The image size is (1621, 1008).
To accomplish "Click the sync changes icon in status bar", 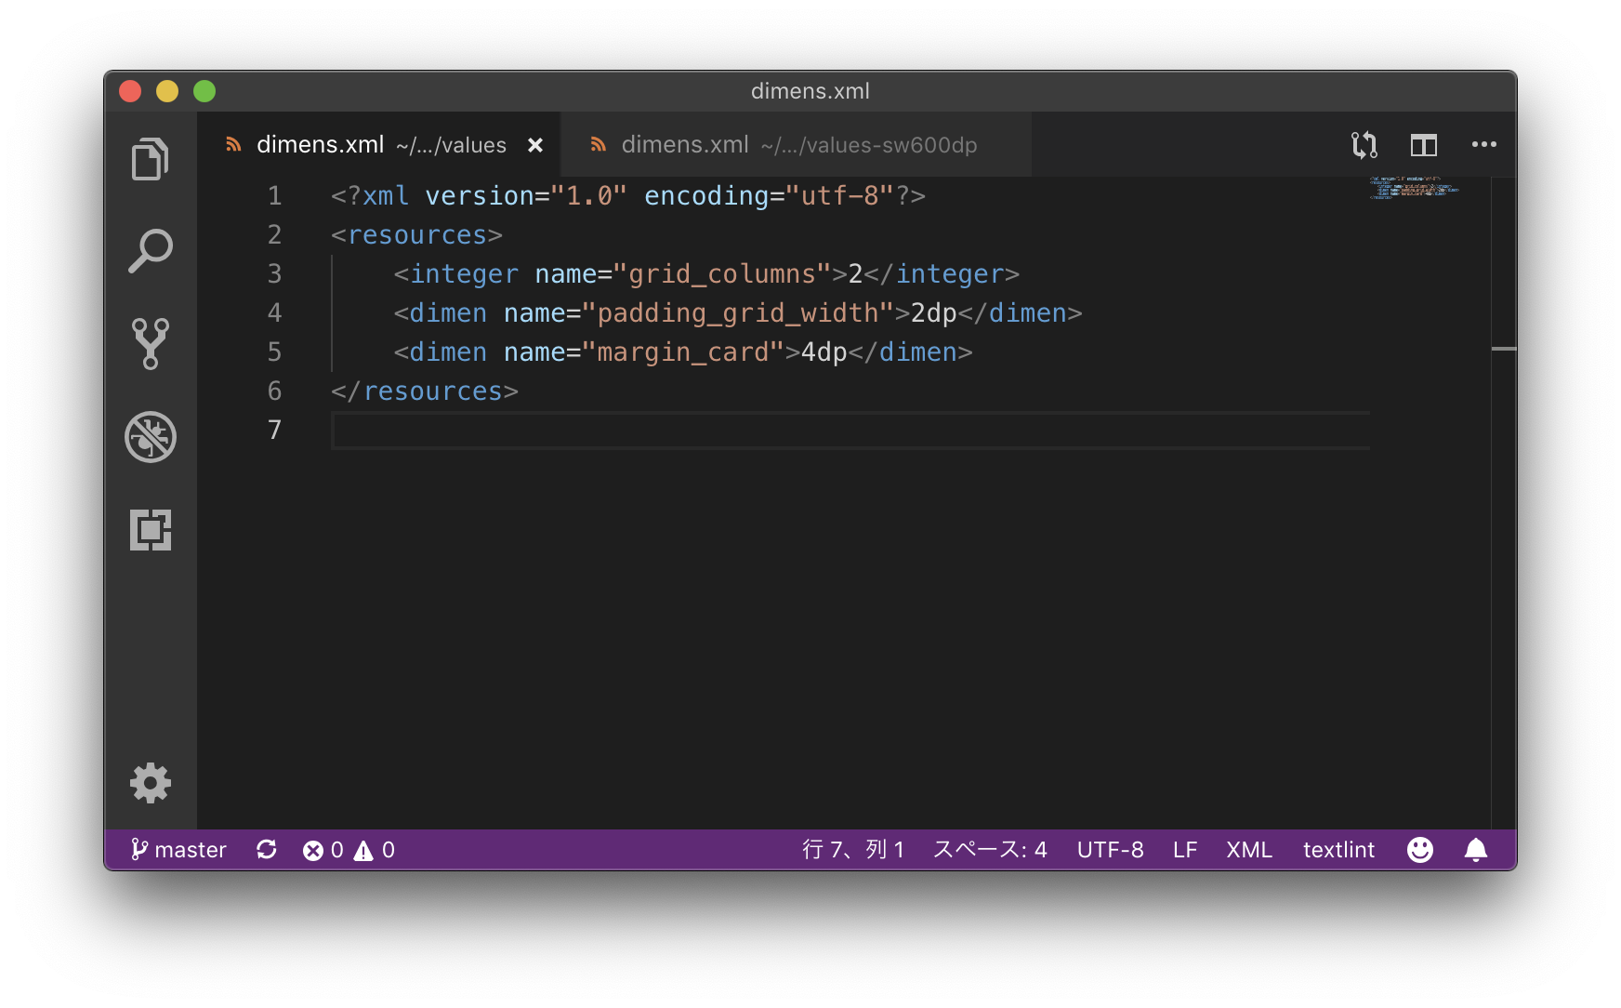I will click(266, 849).
